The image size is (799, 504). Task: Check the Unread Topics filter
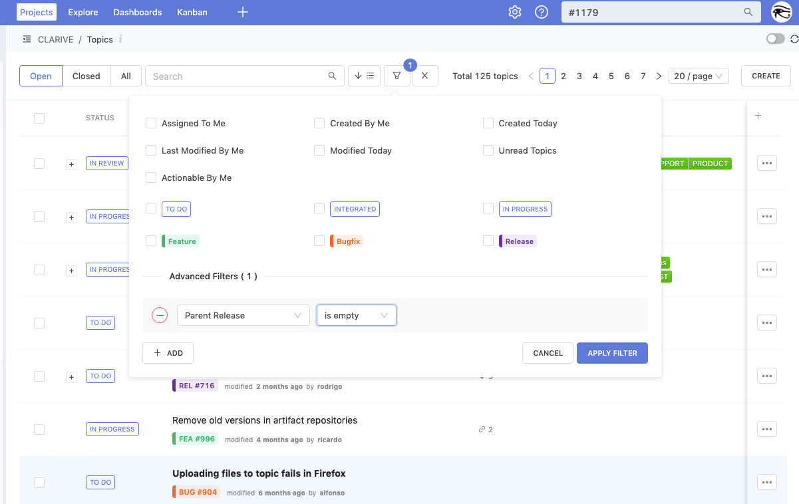pos(488,150)
